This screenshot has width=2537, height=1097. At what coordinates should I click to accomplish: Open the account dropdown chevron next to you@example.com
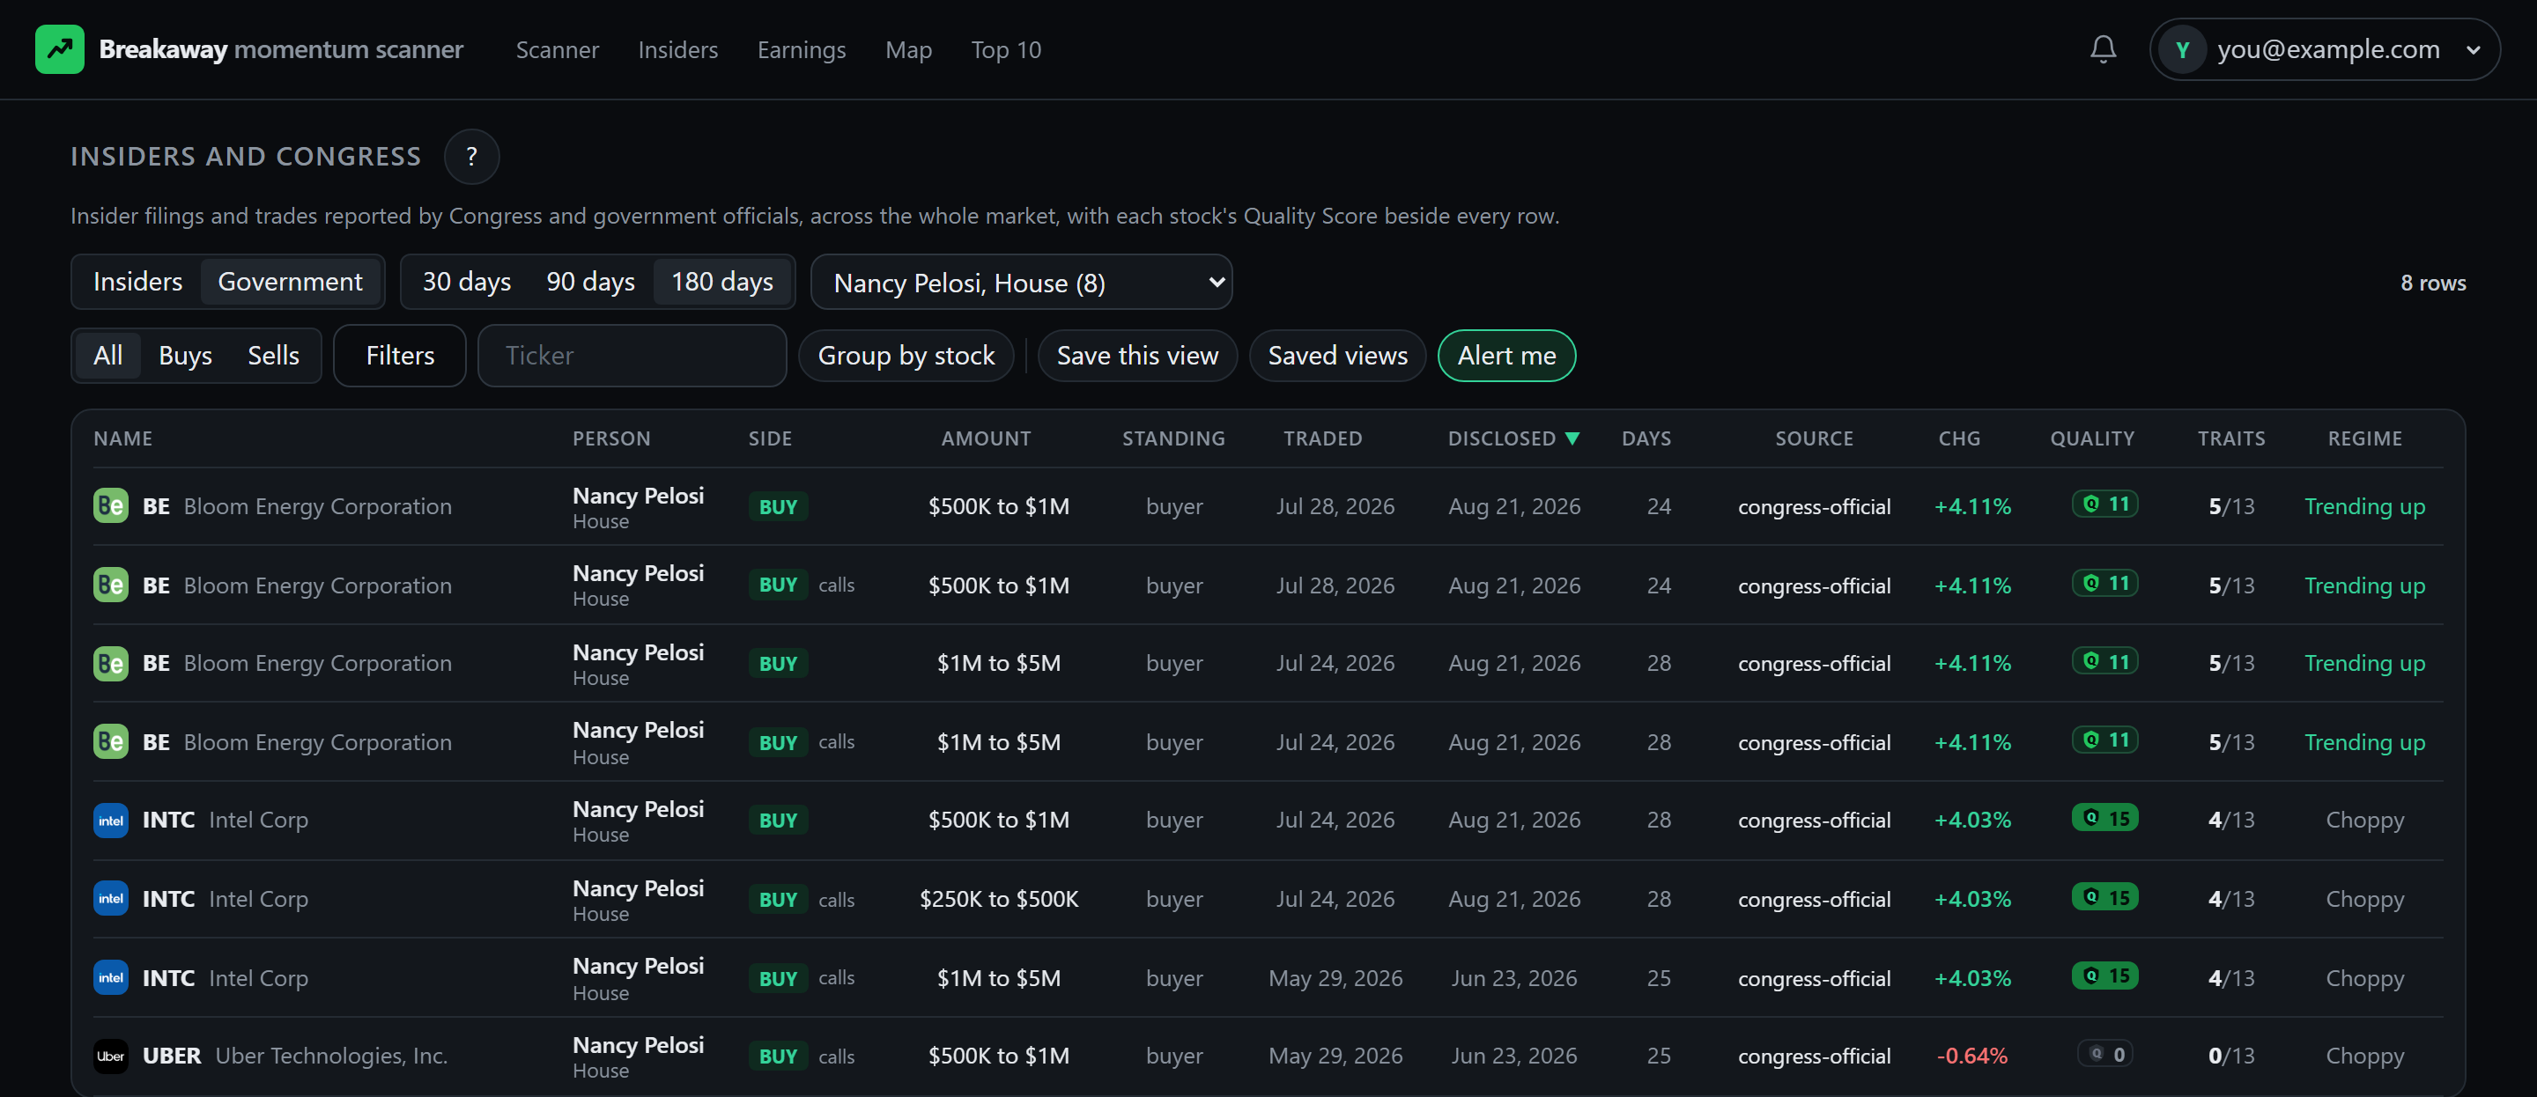tap(2473, 50)
